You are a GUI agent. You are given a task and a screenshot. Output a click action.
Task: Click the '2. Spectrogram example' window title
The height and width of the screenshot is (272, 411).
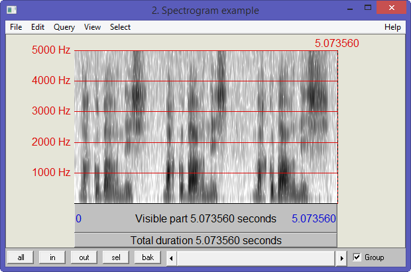point(206,11)
